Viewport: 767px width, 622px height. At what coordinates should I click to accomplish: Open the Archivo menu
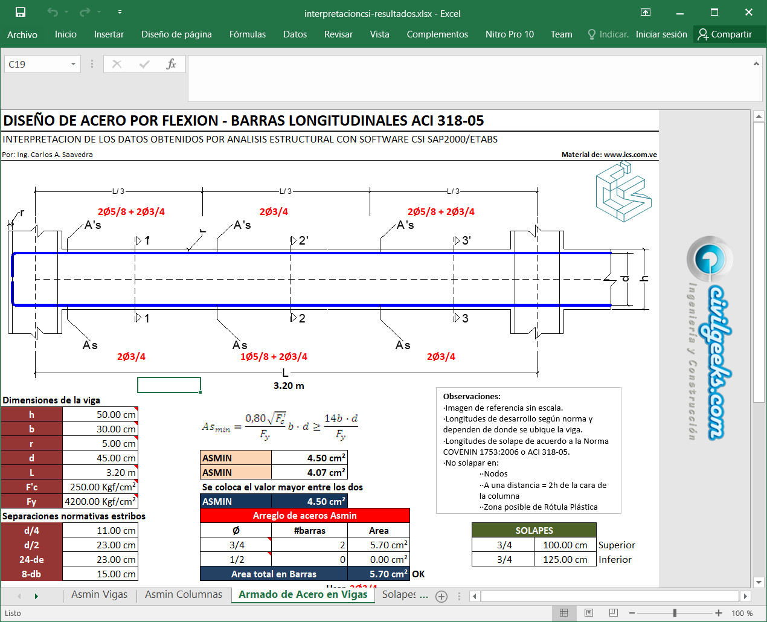click(22, 34)
